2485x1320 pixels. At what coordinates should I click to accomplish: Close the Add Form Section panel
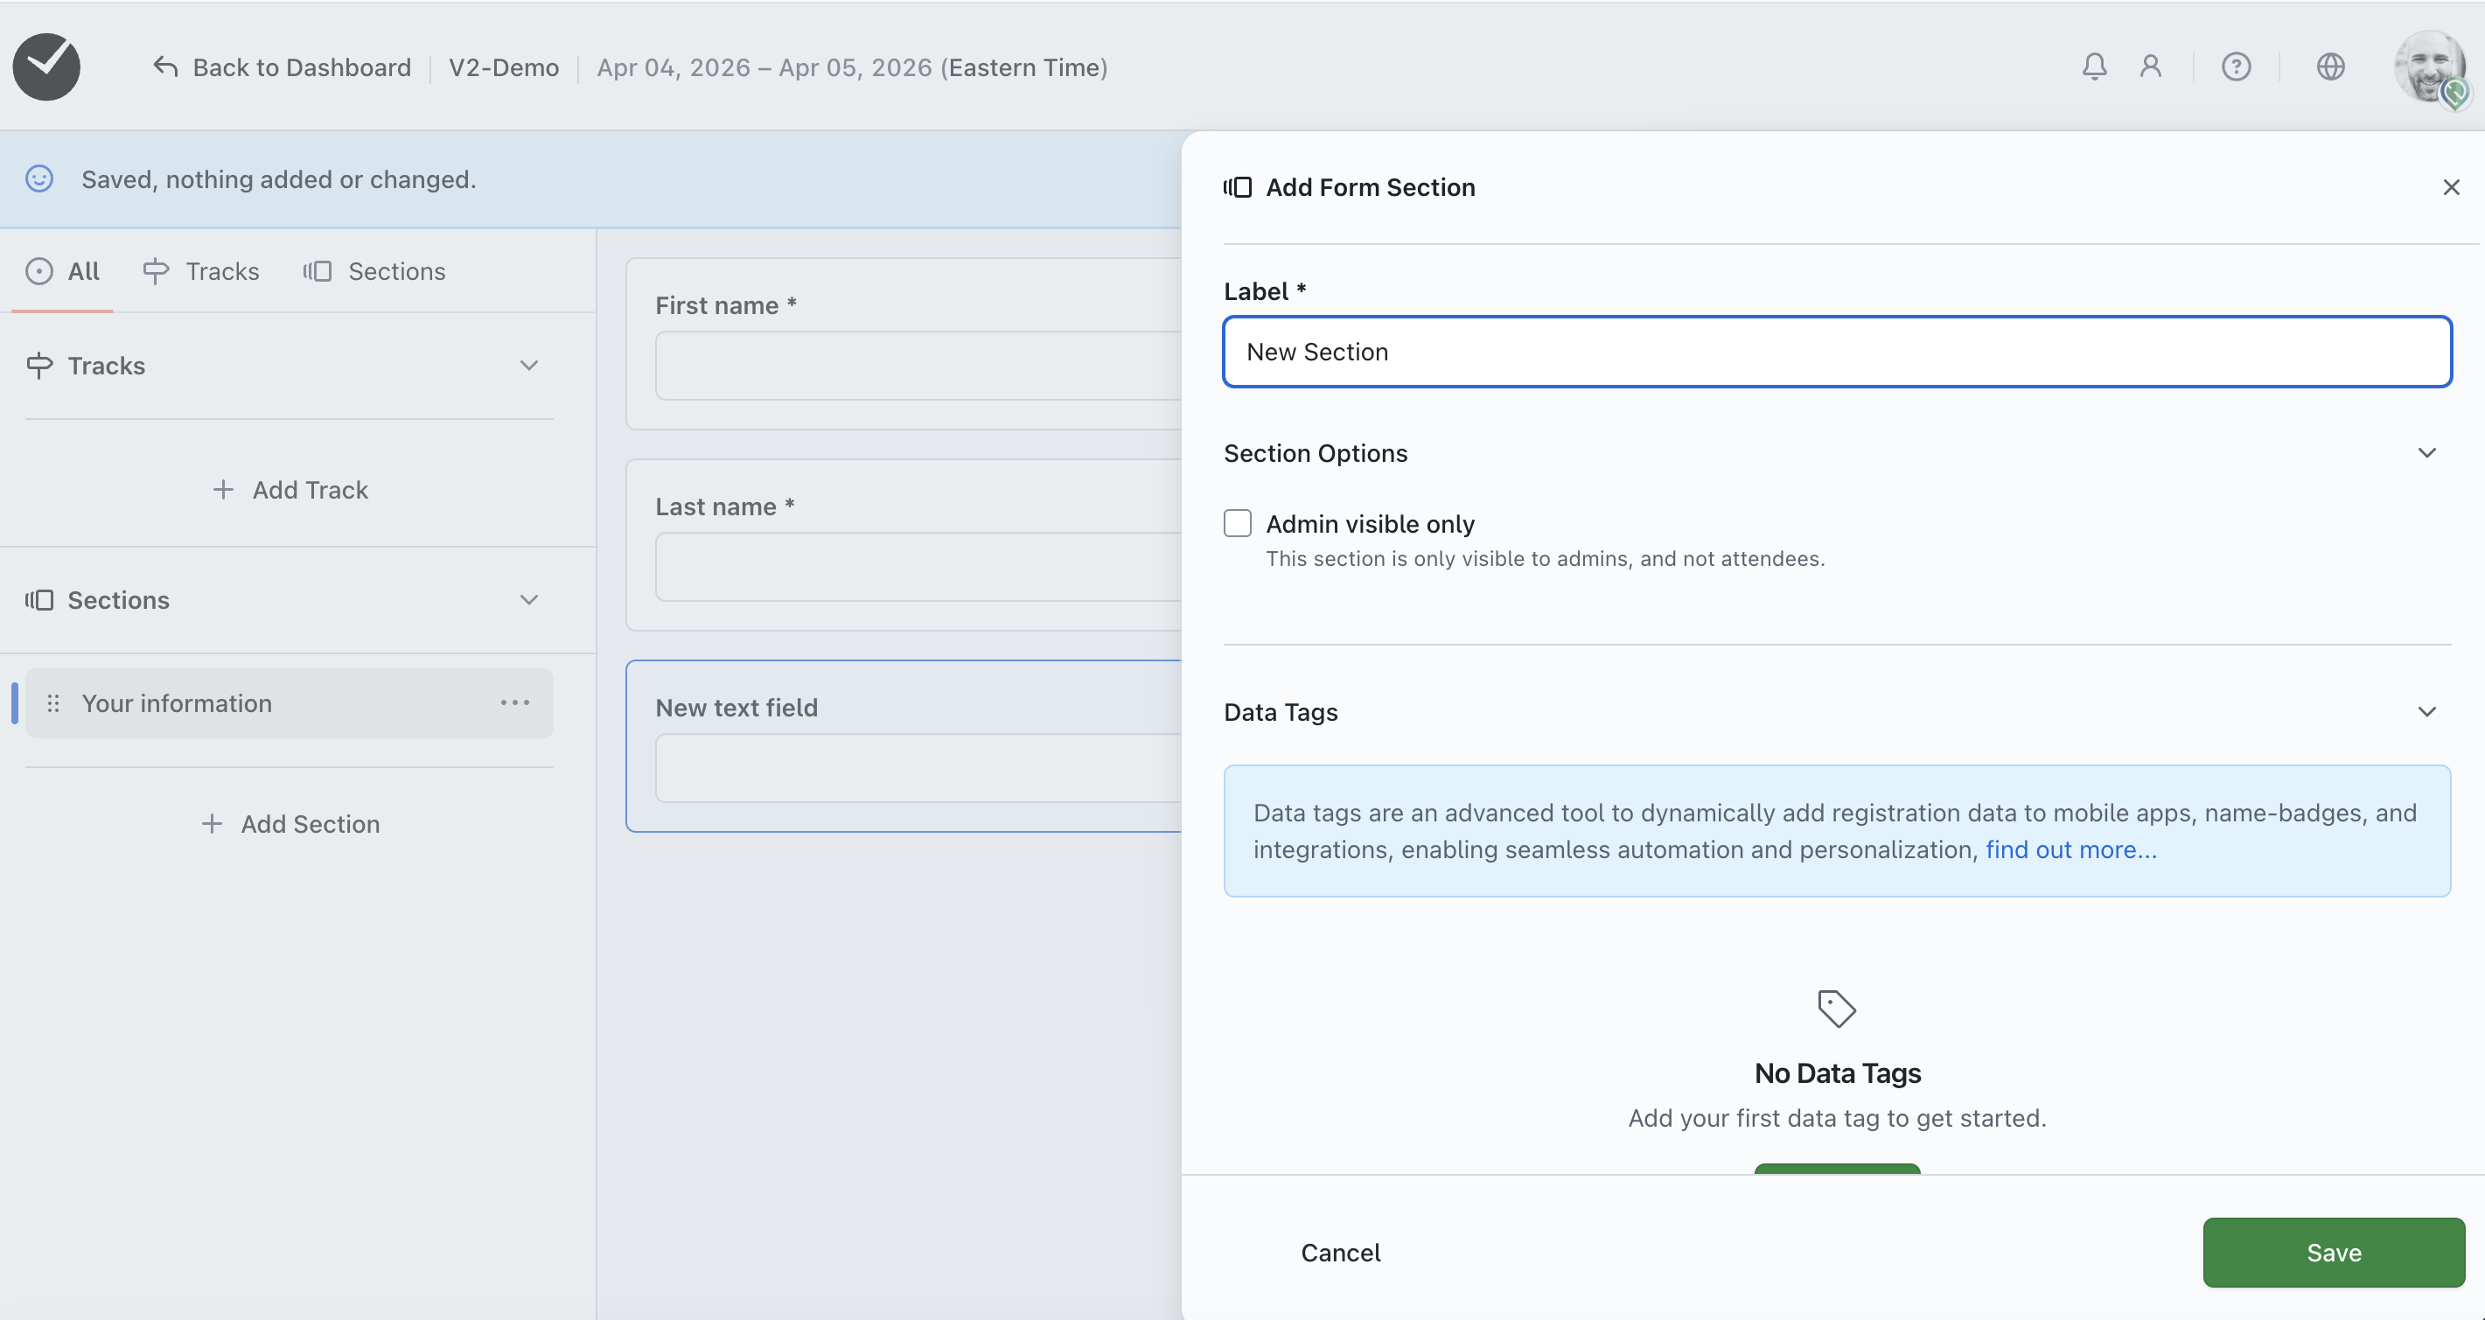[2450, 187]
